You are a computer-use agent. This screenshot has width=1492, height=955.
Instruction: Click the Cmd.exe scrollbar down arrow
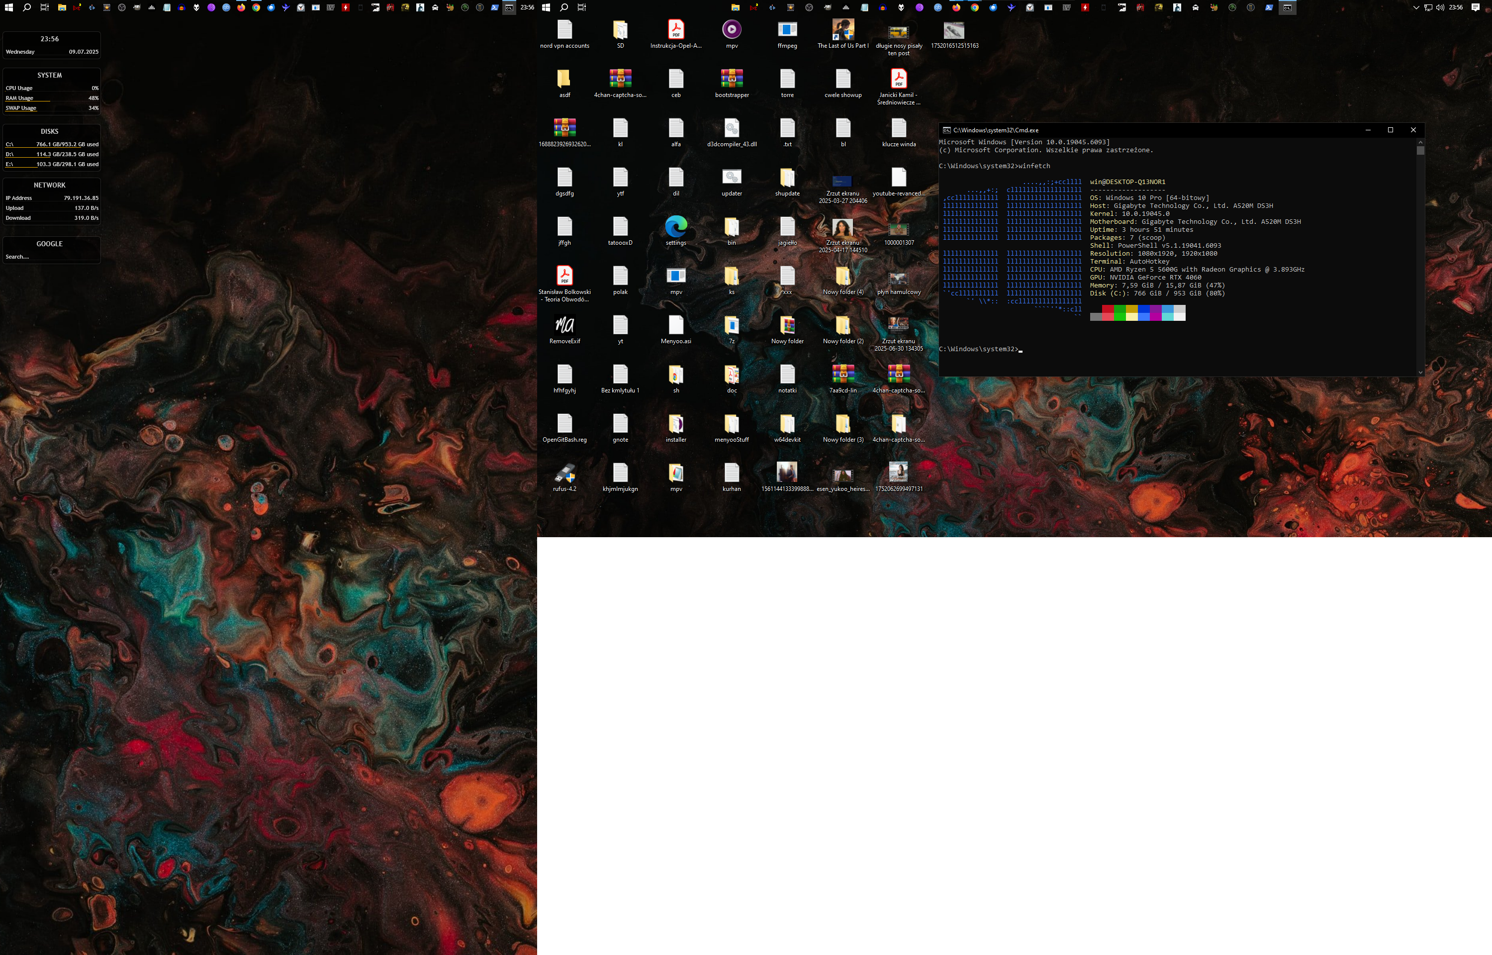pyautogui.click(x=1420, y=372)
